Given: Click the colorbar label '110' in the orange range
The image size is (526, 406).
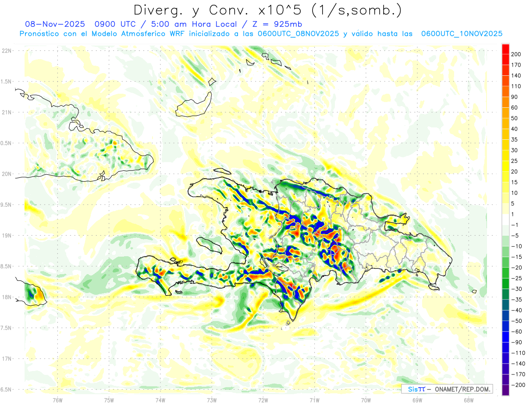Looking at the screenshot, I should [x=517, y=86].
